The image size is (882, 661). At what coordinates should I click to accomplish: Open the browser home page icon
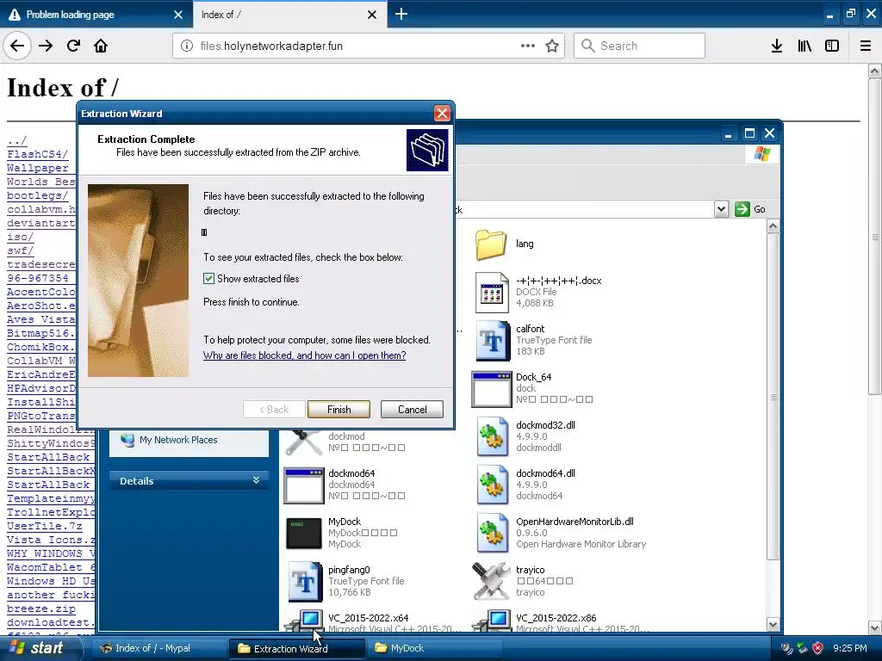(x=101, y=46)
